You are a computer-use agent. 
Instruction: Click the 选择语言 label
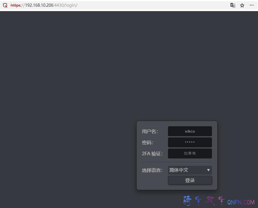[x=152, y=171]
